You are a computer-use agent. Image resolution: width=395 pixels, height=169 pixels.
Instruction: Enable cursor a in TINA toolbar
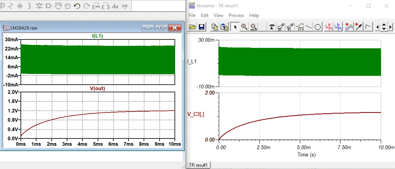pos(329,27)
